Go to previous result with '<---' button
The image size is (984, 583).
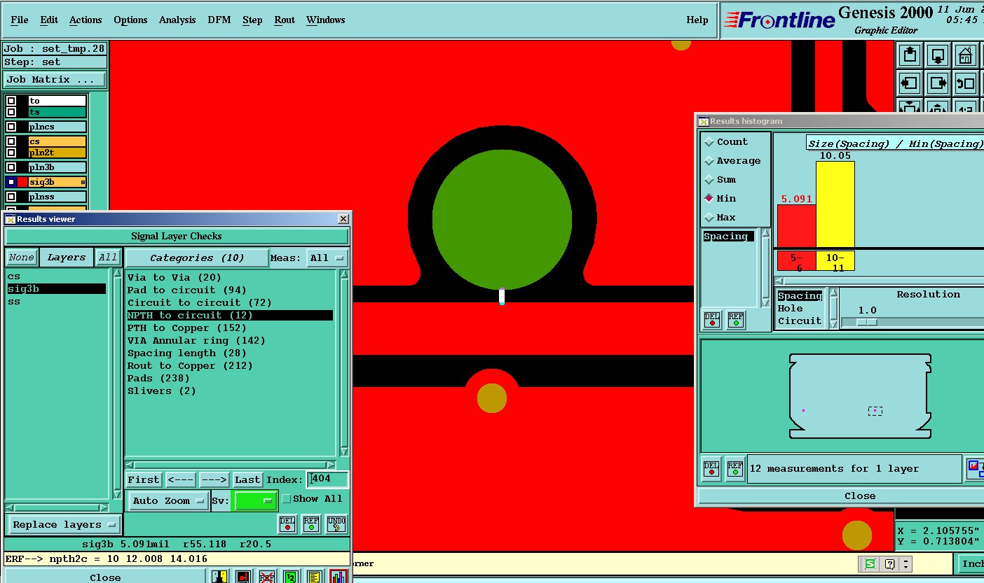[180, 479]
